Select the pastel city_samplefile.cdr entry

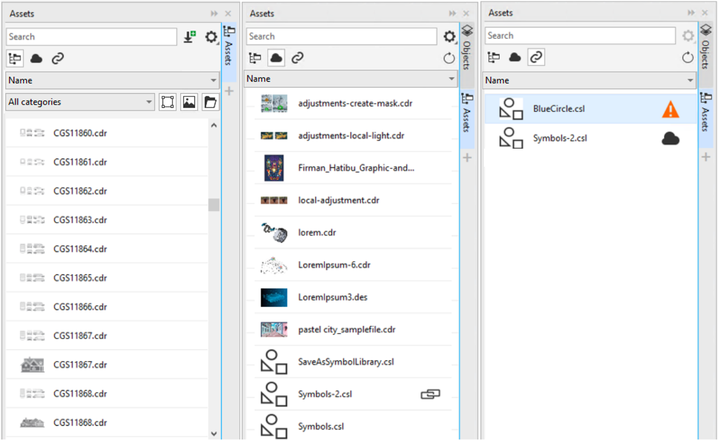point(346,330)
